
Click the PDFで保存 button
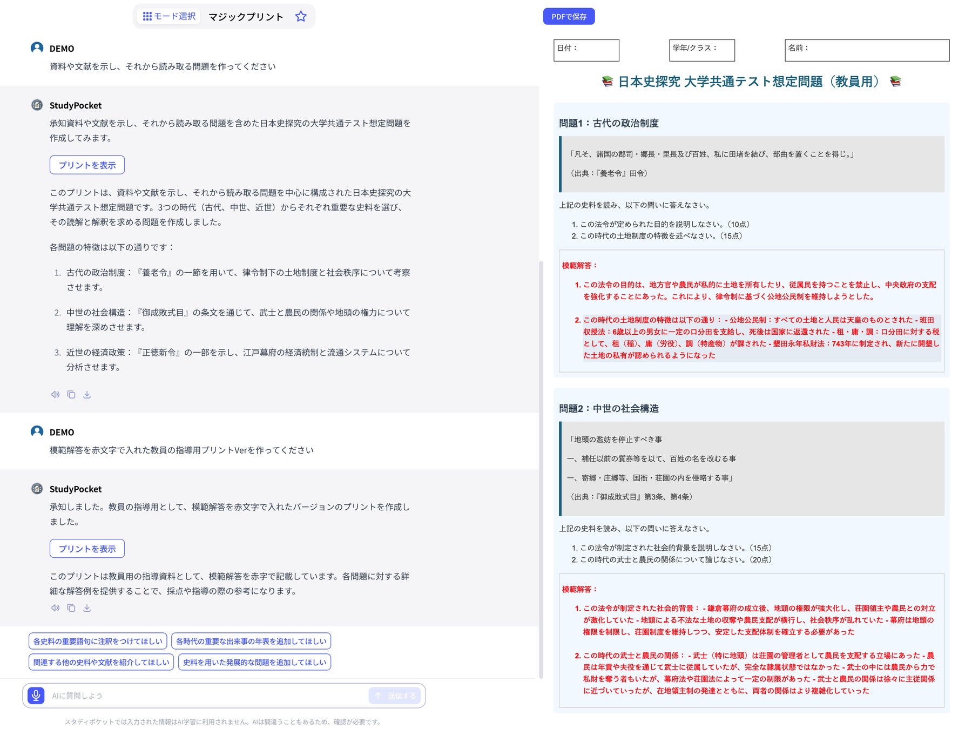(x=569, y=17)
